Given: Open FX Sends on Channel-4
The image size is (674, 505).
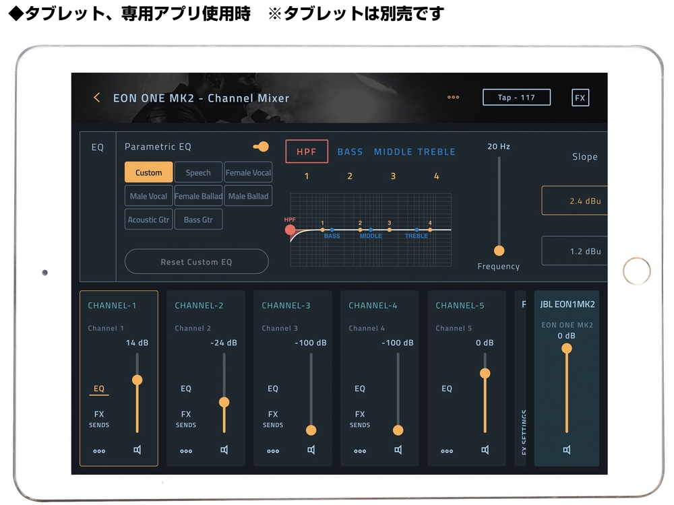Looking at the screenshot, I should pyautogui.click(x=360, y=419).
